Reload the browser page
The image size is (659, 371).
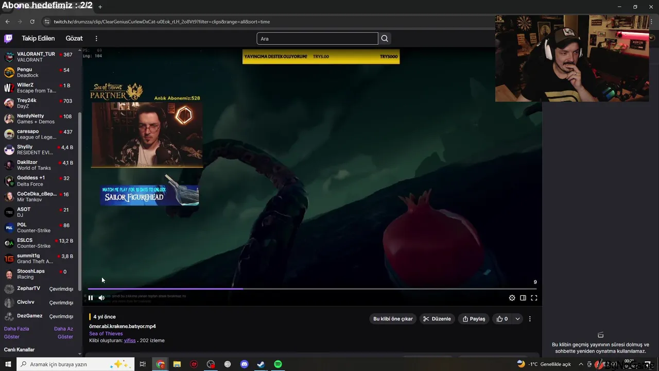click(32, 22)
